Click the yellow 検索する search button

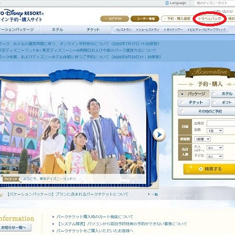point(209,169)
